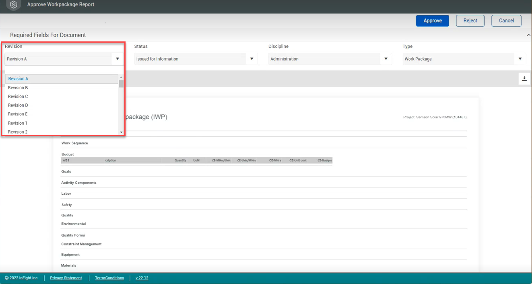Click the Constraint Management heading
Screen dimensions: 532x284
point(81,244)
